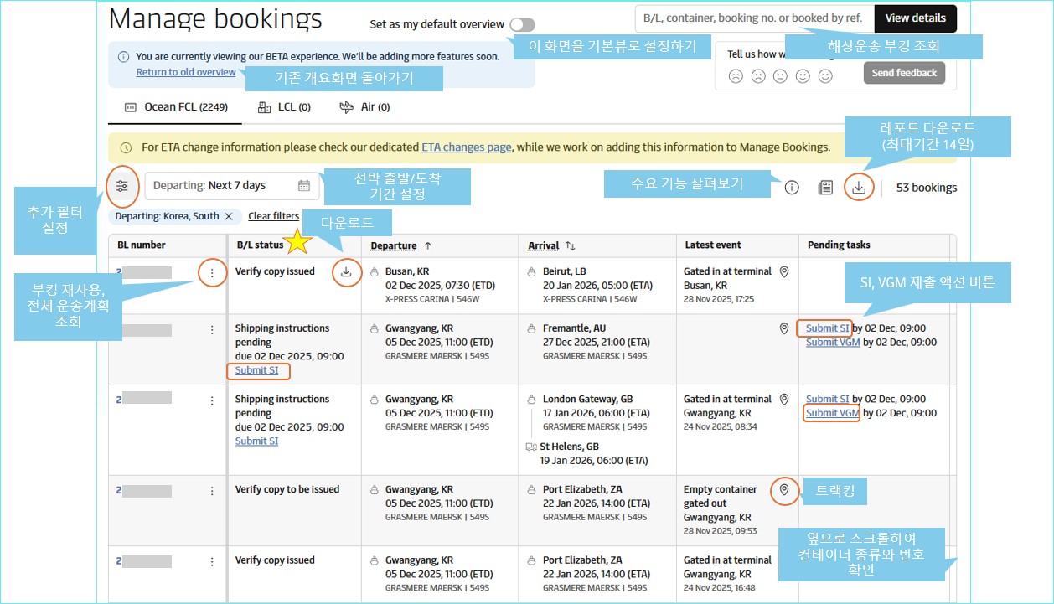
Task: Click the 'Return to old overview' link
Action: (x=186, y=73)
